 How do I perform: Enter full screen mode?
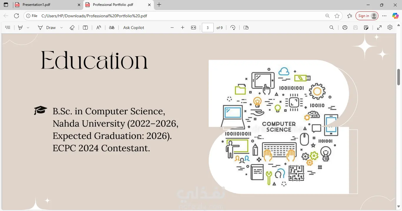[x=379, y=28]
